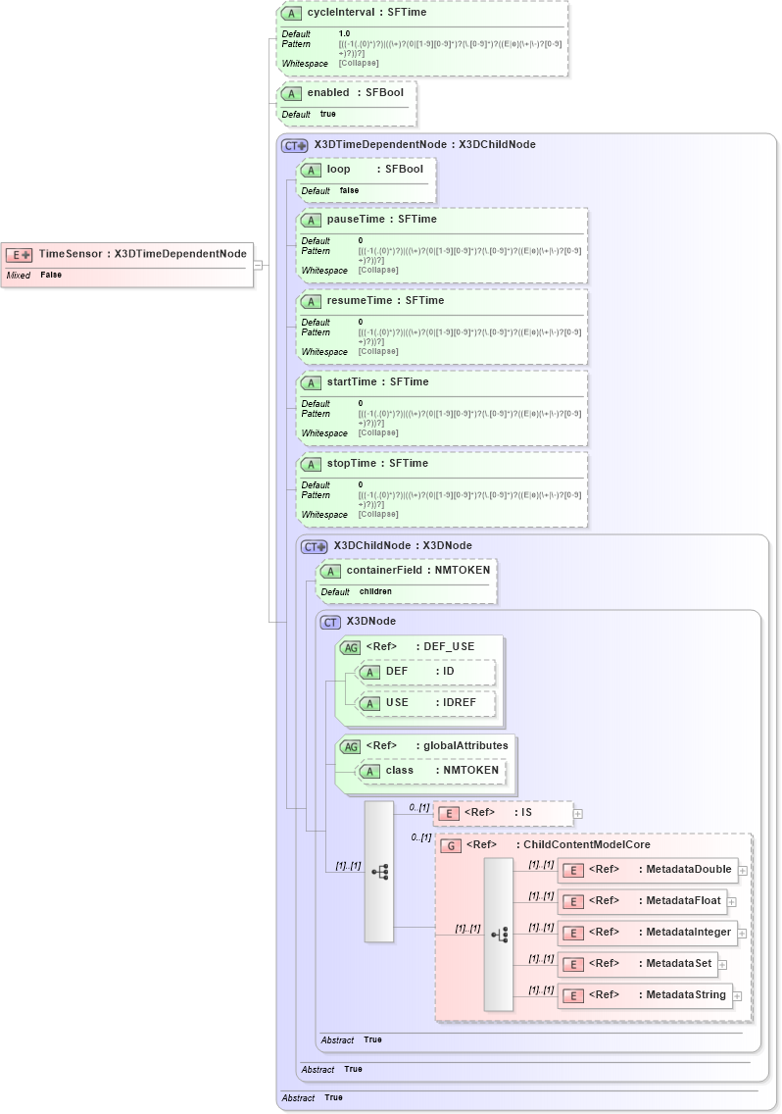Expand the MetadataInteger reference
782x1114 pixels.
[x=742, y=933]
